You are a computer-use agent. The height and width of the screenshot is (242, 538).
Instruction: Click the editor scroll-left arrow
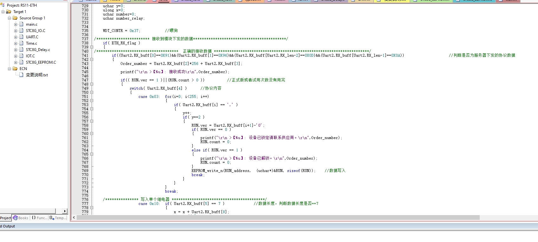pyautogui.click(x=74, y=217)
